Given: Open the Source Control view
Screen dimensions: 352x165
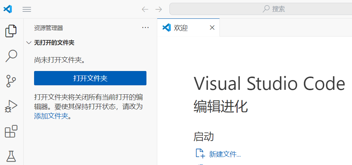Looking at the screenshot, I should click(x=11, y=81).
